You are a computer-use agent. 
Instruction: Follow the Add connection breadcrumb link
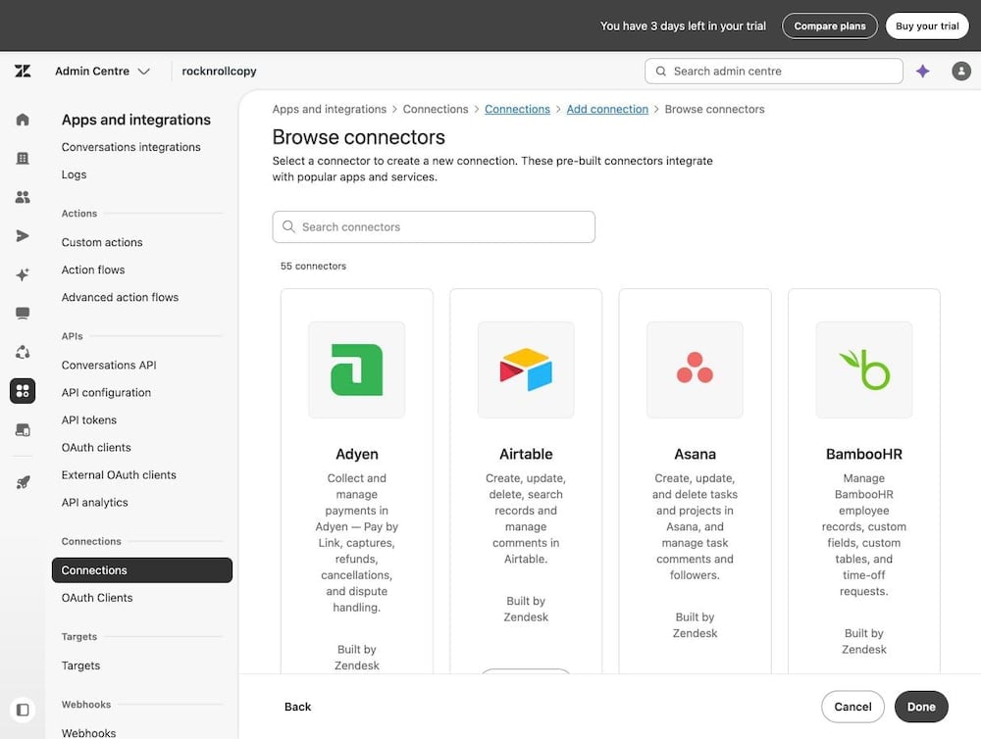point(607,109)
